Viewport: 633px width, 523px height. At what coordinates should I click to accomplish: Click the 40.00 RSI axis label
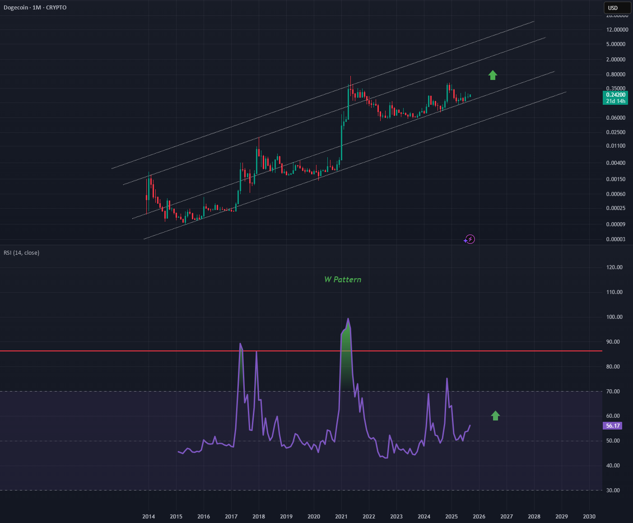(x=613, y=466)
